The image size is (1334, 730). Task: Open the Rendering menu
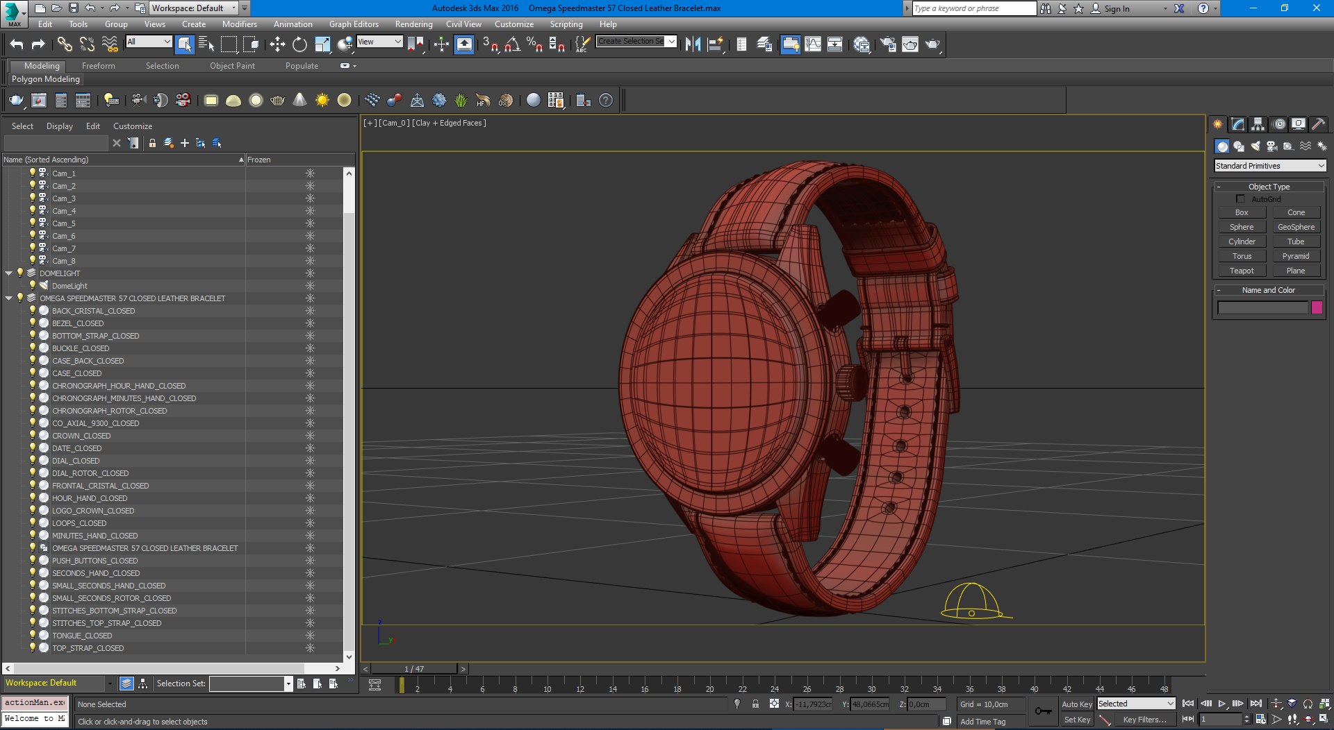click(413, 24)
